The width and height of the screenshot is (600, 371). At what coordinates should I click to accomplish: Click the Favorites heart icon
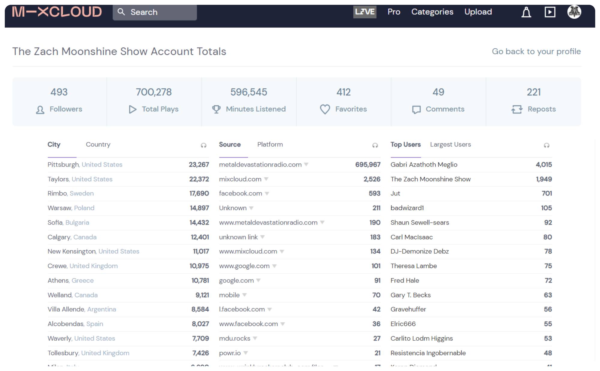click(325, 109)
